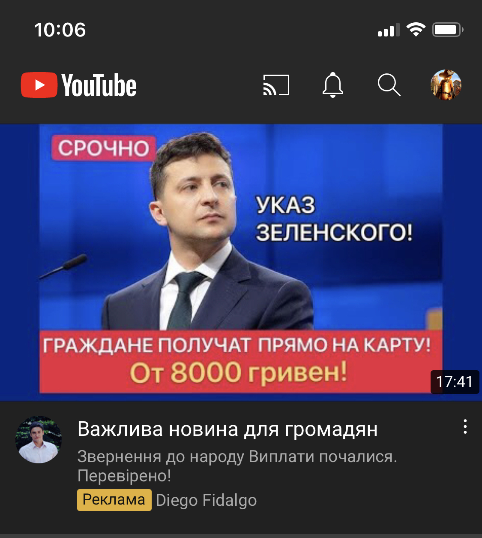The width and height of the screenshot is (482, 538).
Task: Open the Cast to device icon
Action: [276, 85]
